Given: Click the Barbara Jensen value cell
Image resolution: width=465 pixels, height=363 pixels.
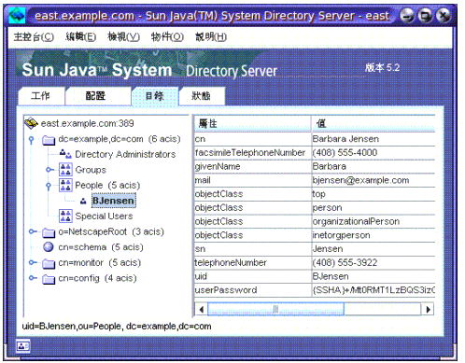Looking at the screenshot, I should [x=373, y=139].
